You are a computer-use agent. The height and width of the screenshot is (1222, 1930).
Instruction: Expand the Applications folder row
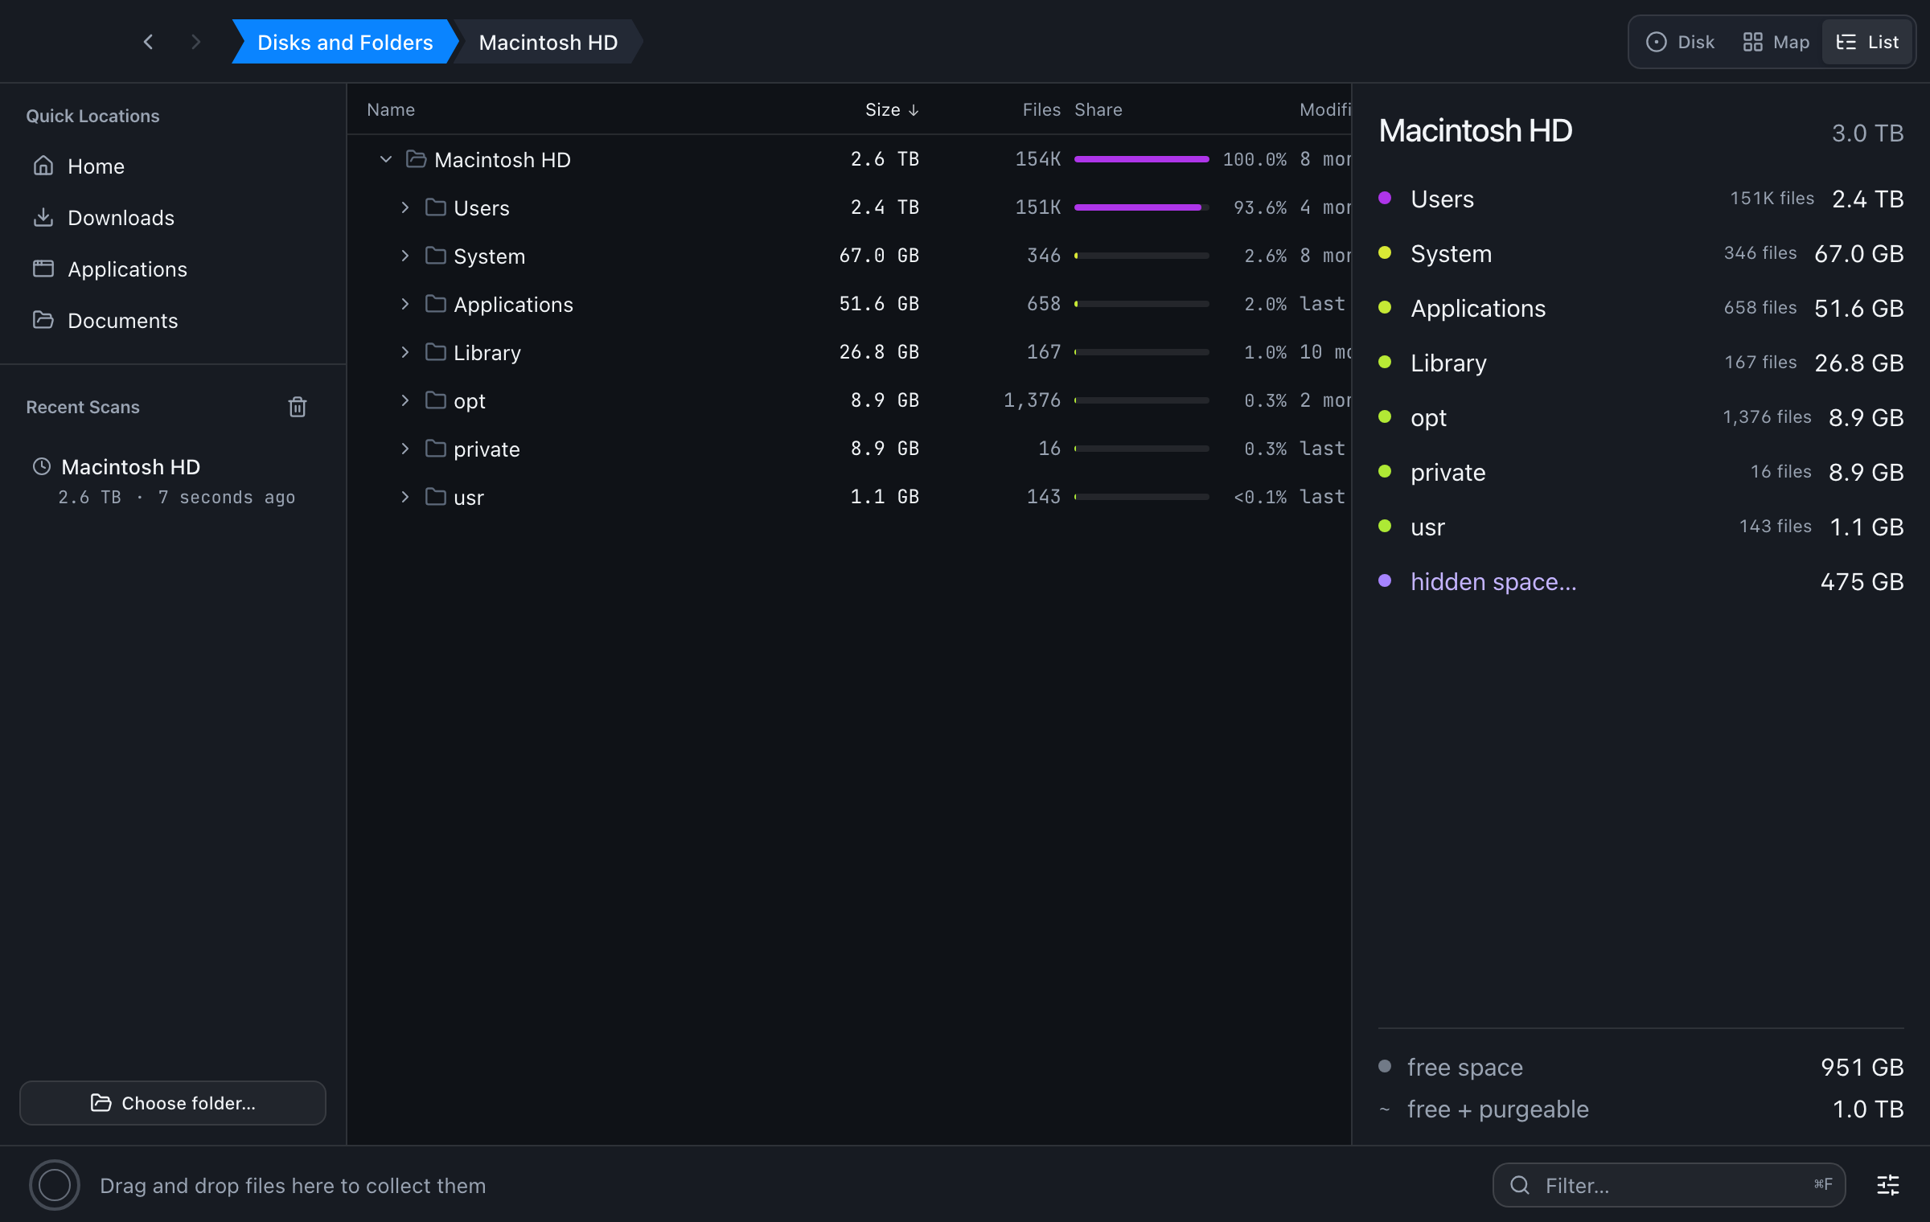405,304
